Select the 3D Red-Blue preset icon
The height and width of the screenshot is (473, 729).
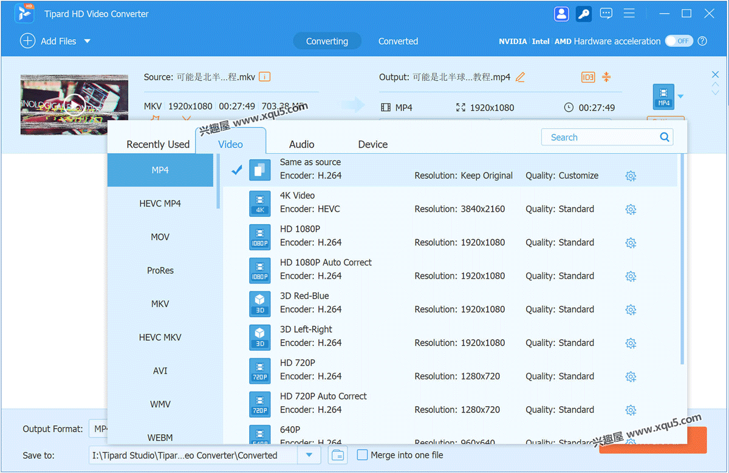coord(260,304)
